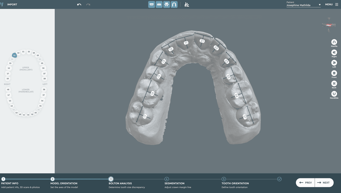Toggle tooth 13 in the tooth chart

pos(14,55)
